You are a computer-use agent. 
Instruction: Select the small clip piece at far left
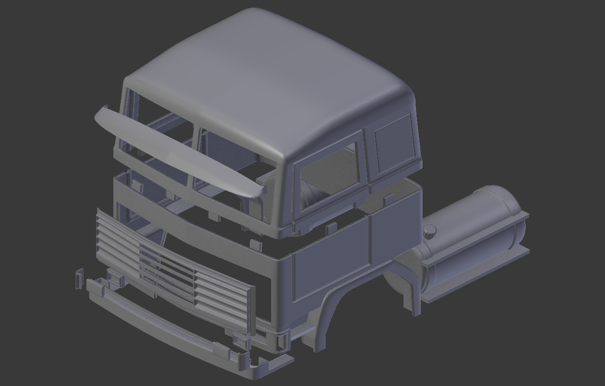[x=79, y=279]
